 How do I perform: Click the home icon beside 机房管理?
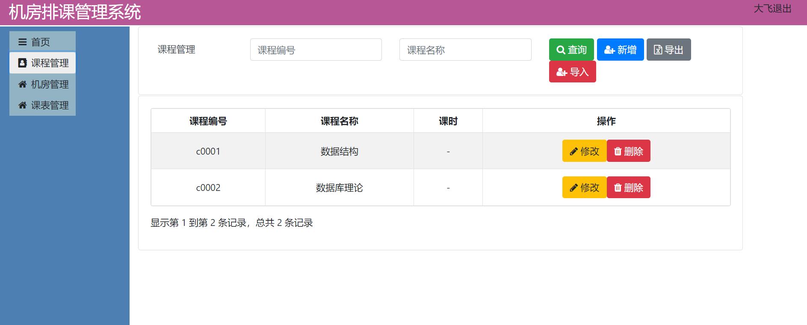23,84
